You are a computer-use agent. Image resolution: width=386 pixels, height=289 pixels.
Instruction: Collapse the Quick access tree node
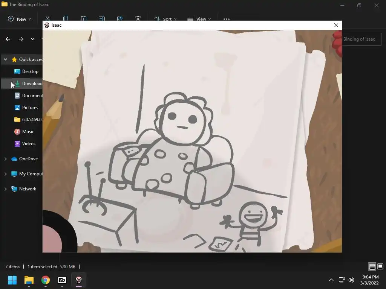pyautogui.click(x=5, y=59)
